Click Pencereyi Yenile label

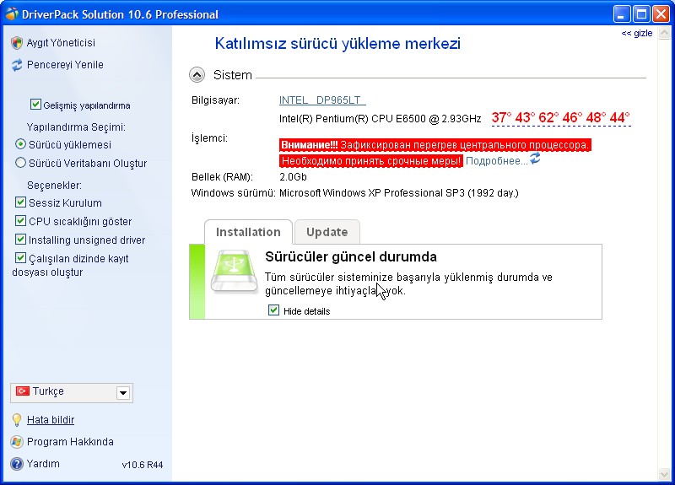(x=65, y=65)
